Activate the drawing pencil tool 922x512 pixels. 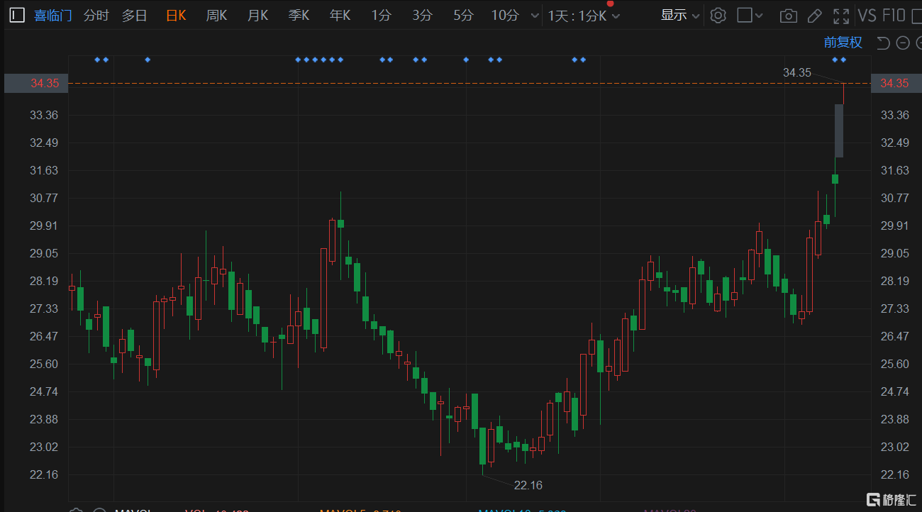pyautogui.click(x=815, y=16)
